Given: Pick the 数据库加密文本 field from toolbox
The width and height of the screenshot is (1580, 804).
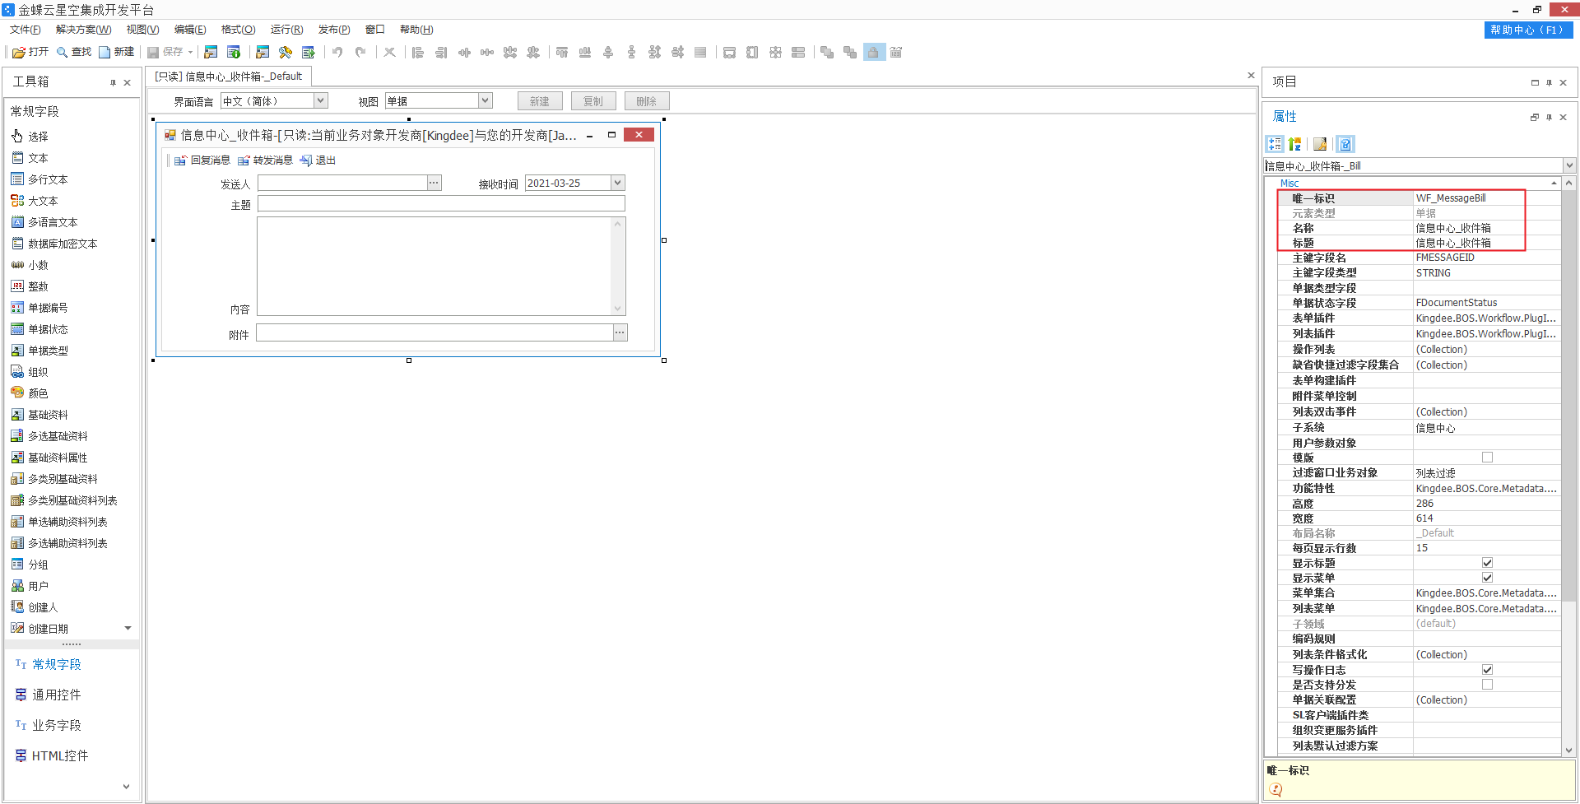Looking at the screenshot, I should pos(54,244).
